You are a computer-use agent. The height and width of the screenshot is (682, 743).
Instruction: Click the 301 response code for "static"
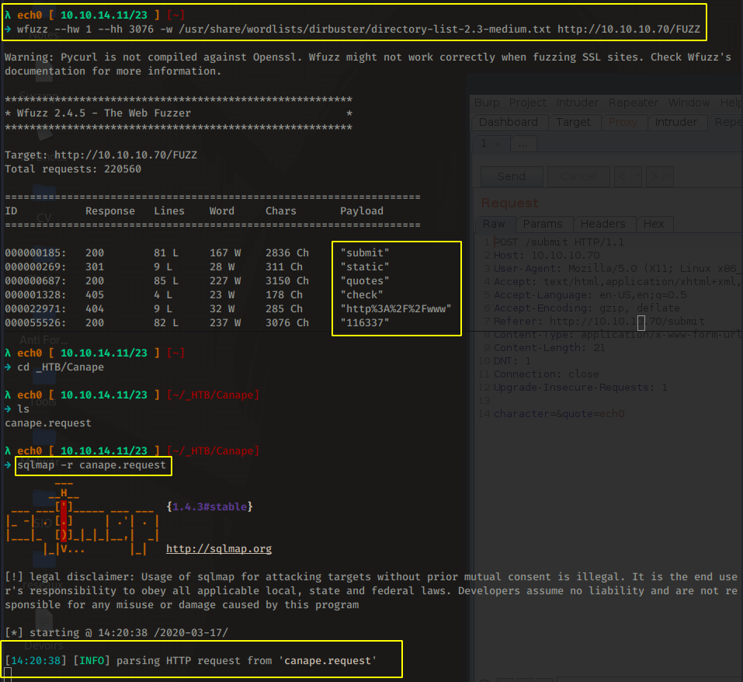[x=95, y=267]
